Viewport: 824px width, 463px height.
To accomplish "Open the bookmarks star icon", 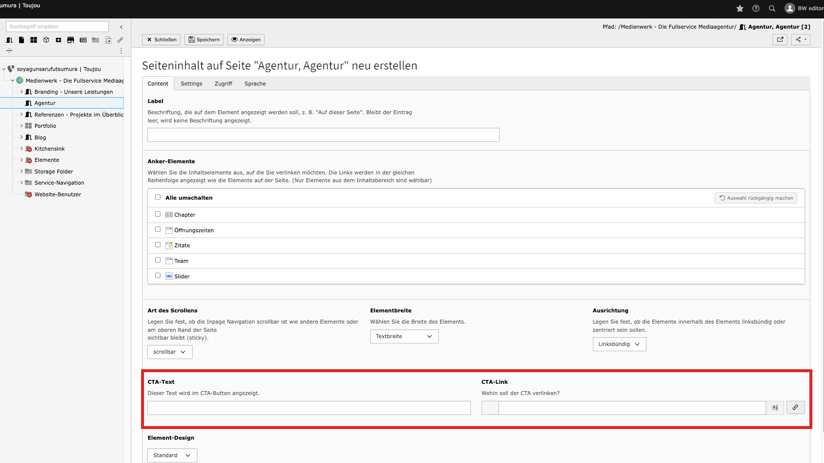I will [740, 8].
